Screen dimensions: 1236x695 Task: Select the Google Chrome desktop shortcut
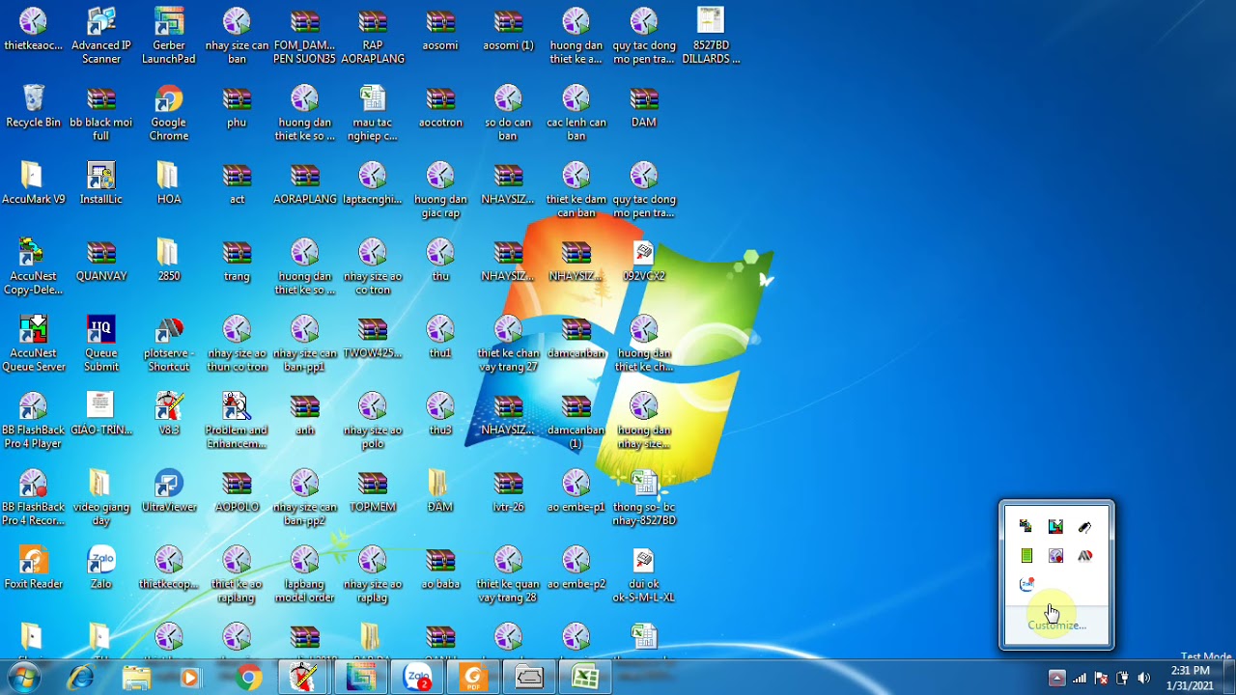[169, 114]
